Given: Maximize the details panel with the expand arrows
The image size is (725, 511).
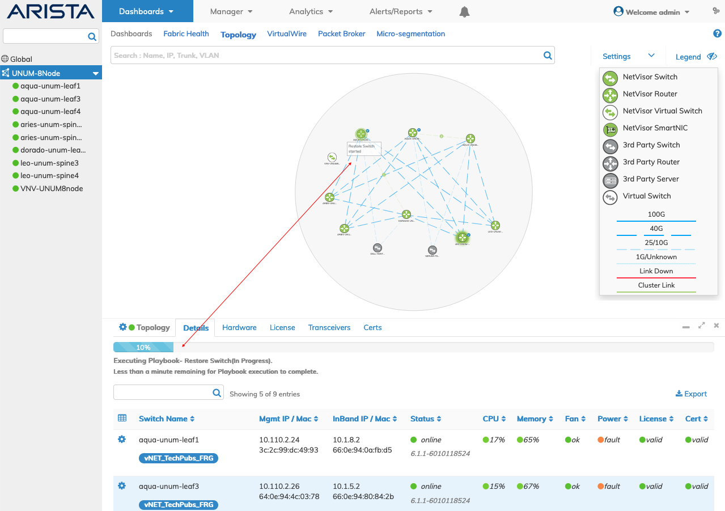Looking at the screenshot, I should coord(702,326).
